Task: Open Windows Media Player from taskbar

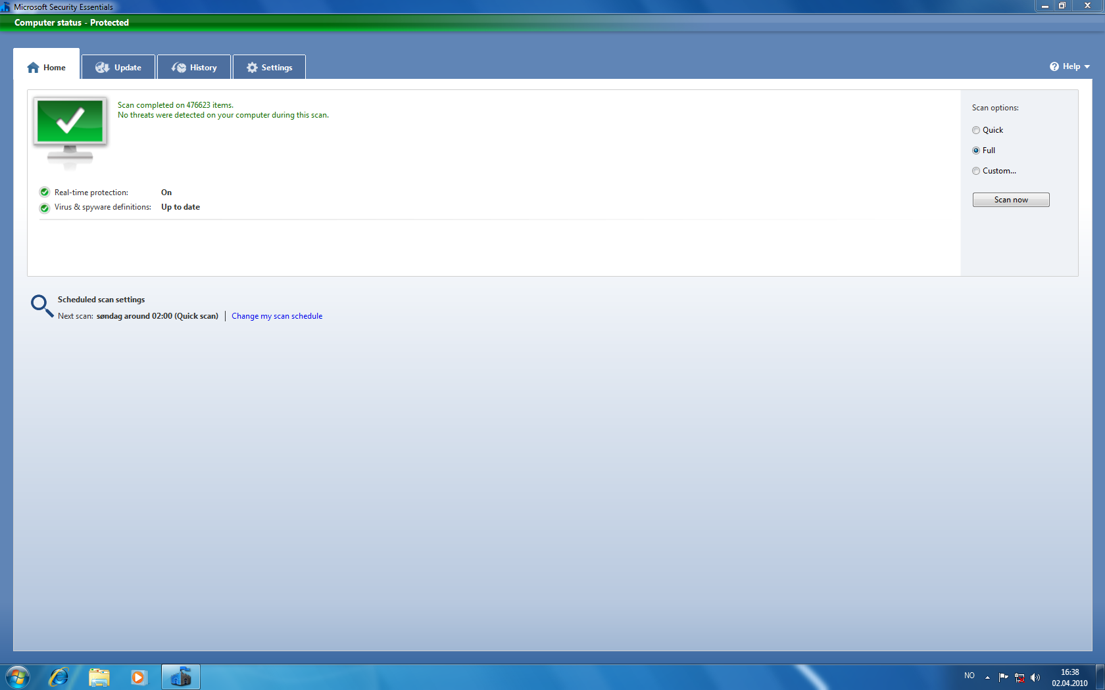Action: pyautogui.click(x=138, y=677)
